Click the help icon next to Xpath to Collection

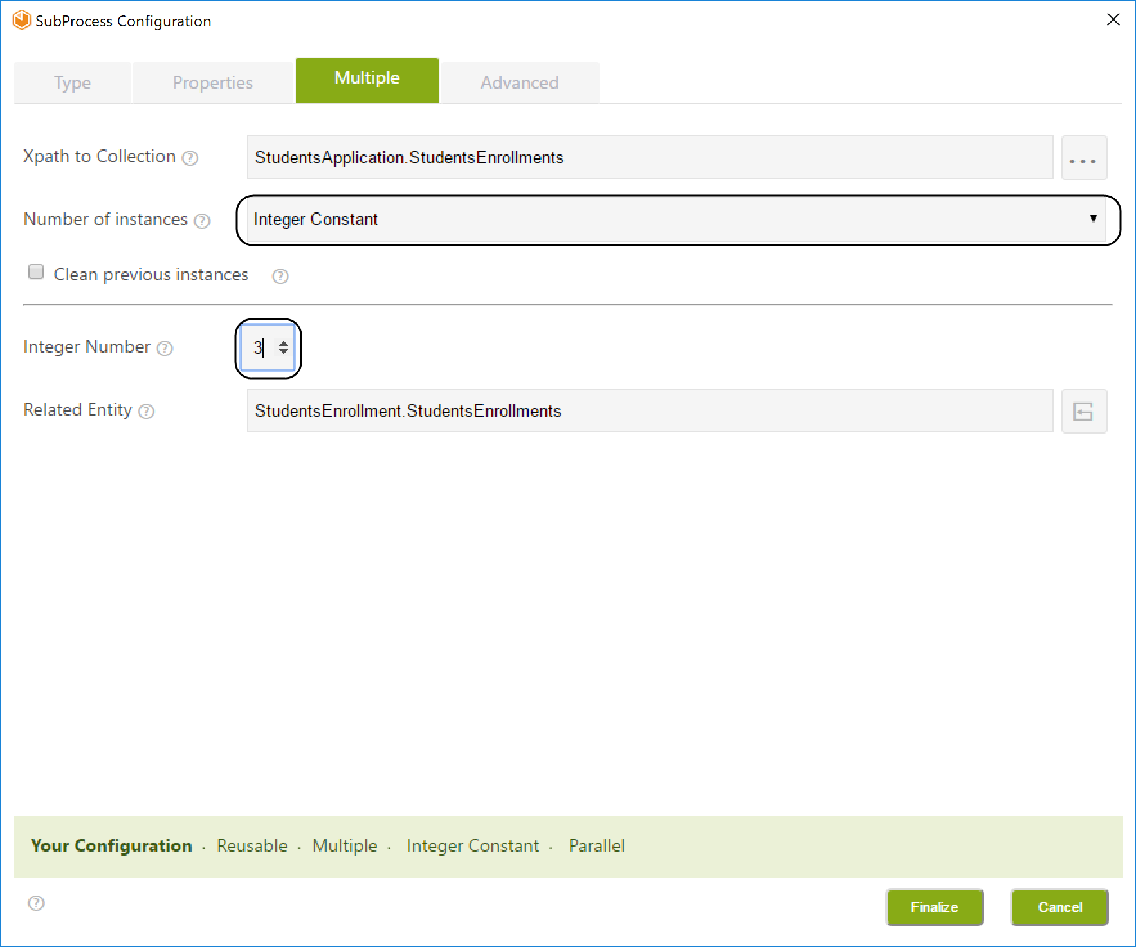[190, 158]
